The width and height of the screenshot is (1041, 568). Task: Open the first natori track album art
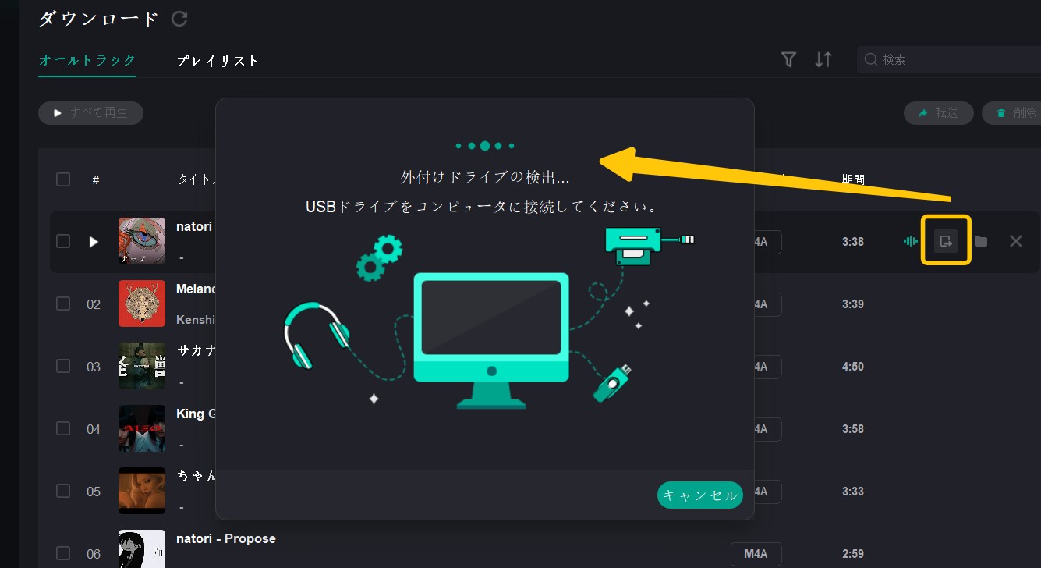[142, 241]
